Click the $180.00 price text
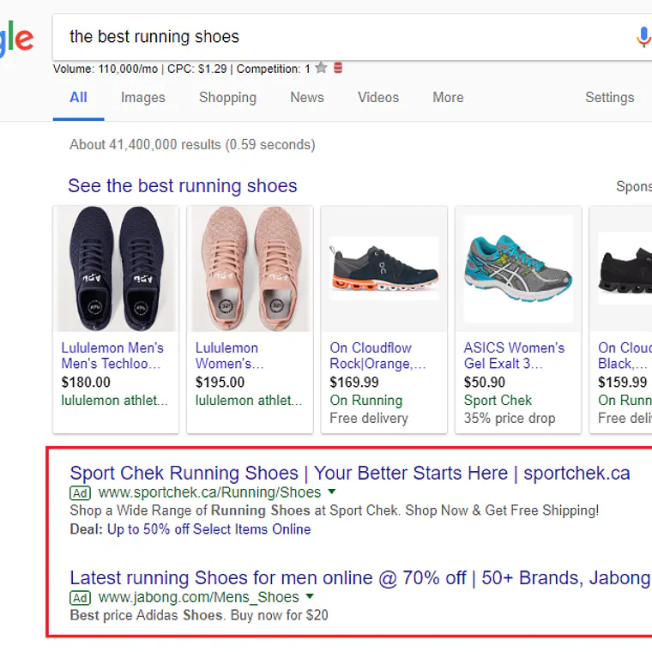Image resolution: width=652 pixels, height=652 pixels. point(86,382)
